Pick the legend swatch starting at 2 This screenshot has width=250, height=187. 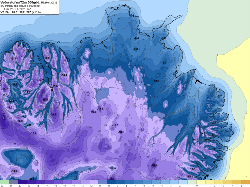219,182
